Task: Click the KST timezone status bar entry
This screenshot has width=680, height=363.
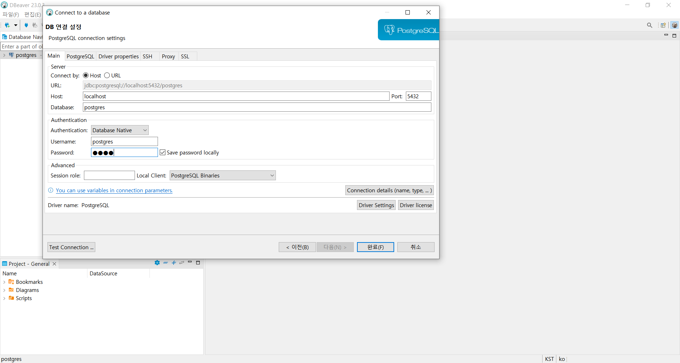Action: [549, 359]
